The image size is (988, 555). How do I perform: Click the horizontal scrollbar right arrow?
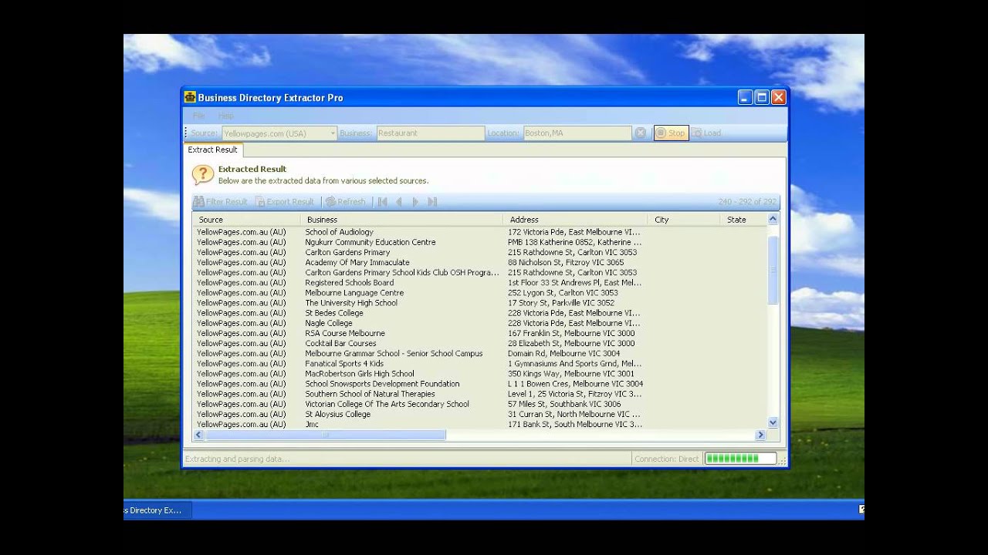pos(760,435)
